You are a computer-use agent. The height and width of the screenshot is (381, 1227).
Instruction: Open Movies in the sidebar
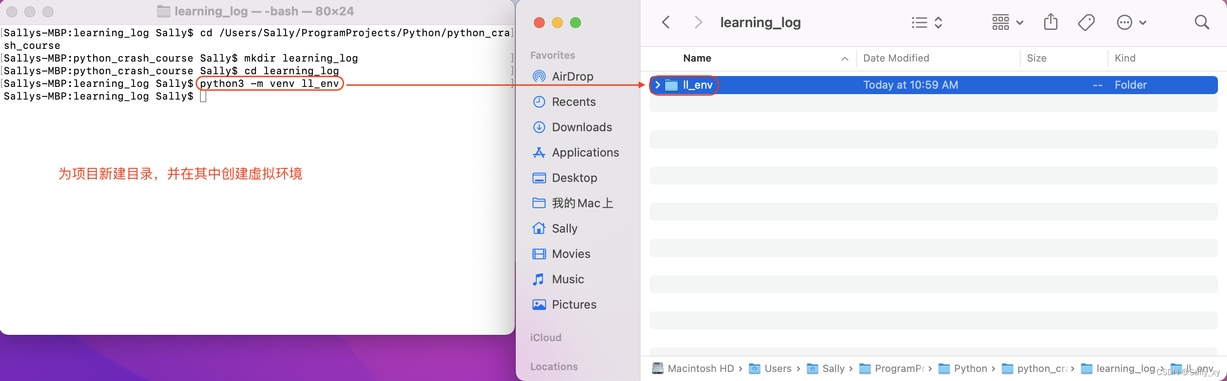pos(561,254)
